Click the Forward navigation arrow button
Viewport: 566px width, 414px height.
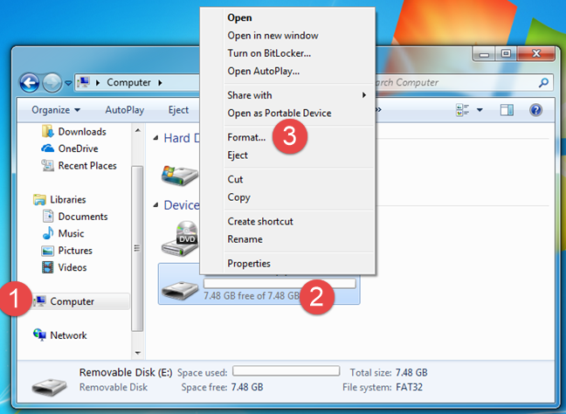tap(52, 83)
